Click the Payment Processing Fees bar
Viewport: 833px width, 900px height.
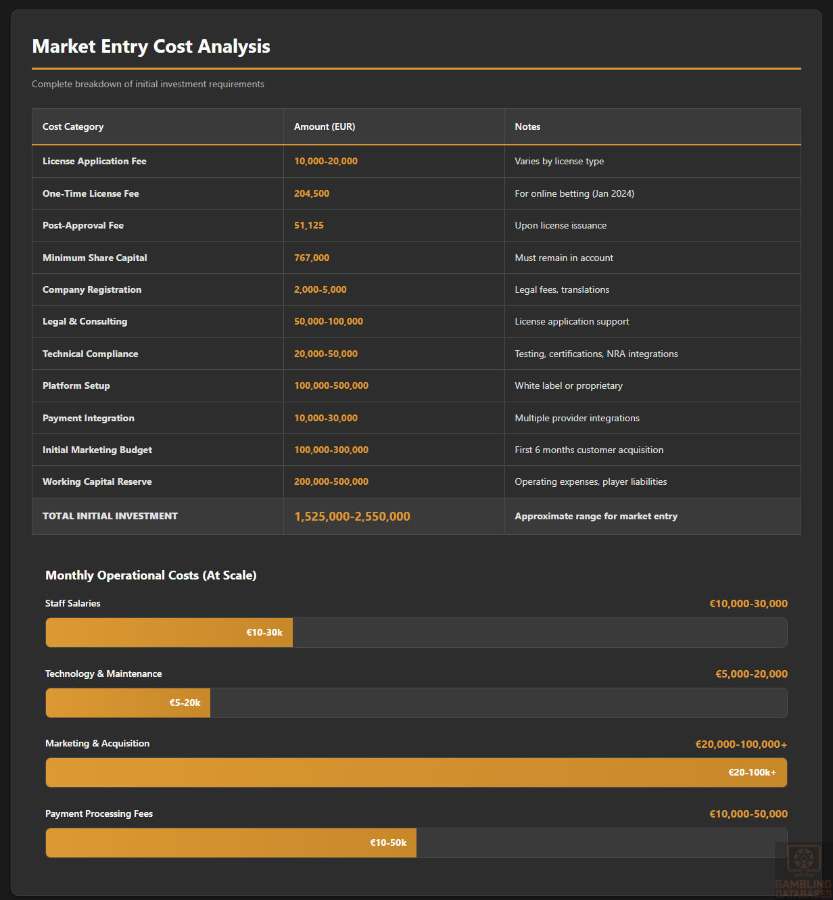[x=416, y=843]
